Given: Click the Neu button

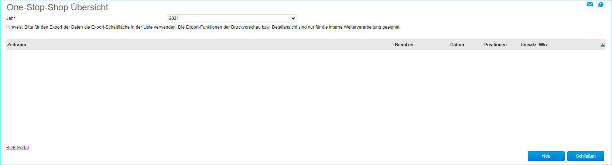Looking at the screenshot, I should pyautogui.click(x=546, y=156).
